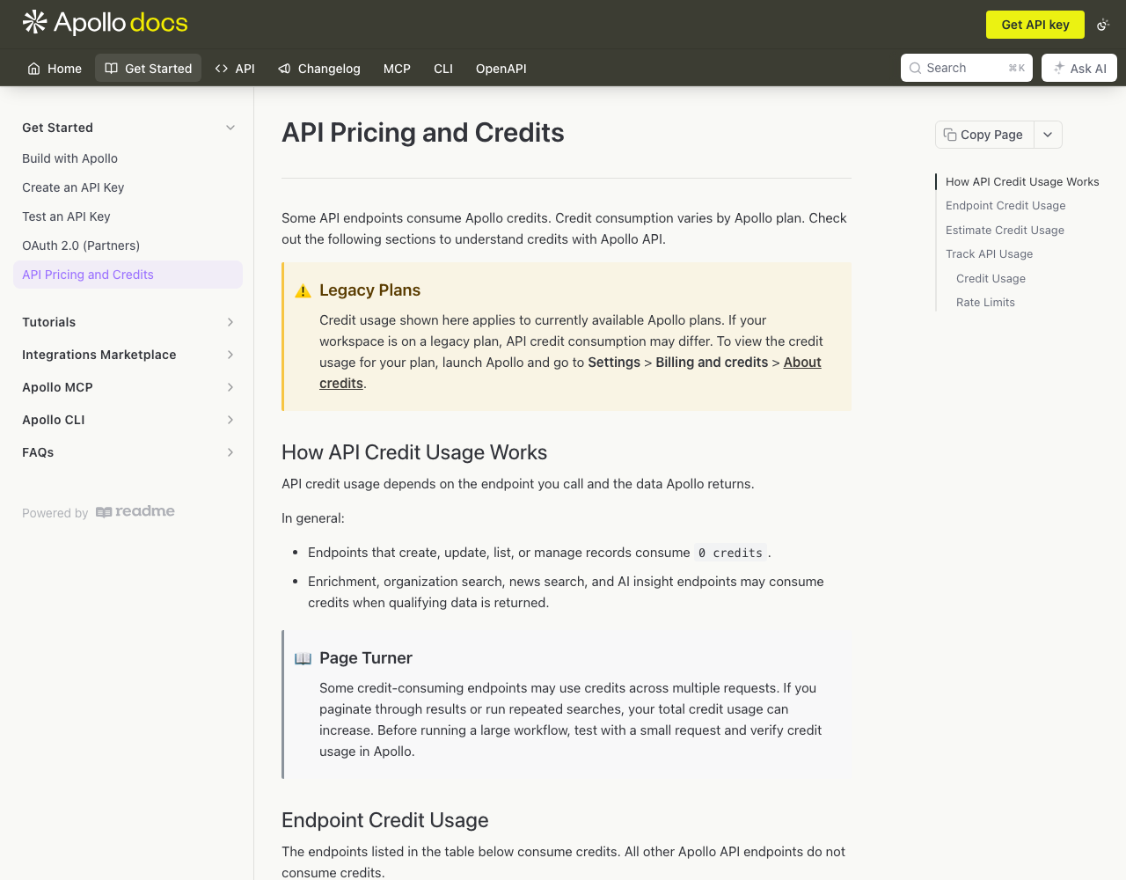The width and height of the screenshot is (1126, 880).
Task: Click the magnifier icon in Search
Action: pyautogui.click(x=916, y=68)
